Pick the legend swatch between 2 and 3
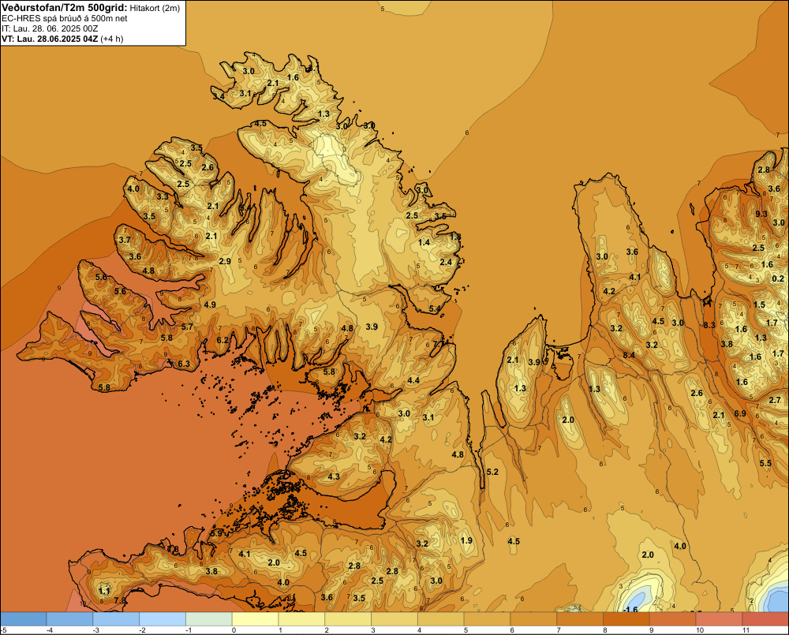Image resolution: width=789 pixels, height=635 pixels. [x=348, y=619]
